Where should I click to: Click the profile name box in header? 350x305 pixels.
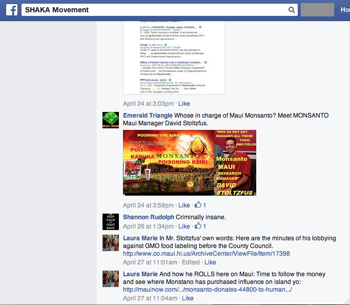click(x=316, y=10)
